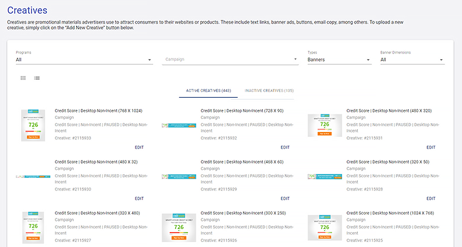The image size is (462, 247).
Task: Select the Active Creatives (443) tab
Action: point(209,91)
